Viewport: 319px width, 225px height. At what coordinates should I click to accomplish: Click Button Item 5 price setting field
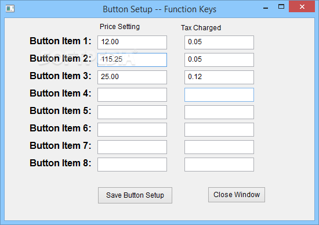132,112
